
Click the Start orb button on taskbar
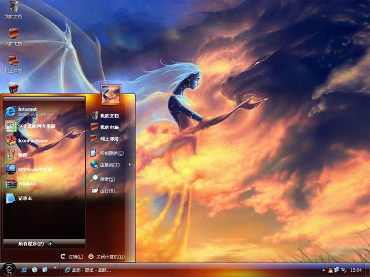pyautogui.click(x=9, y=269)
